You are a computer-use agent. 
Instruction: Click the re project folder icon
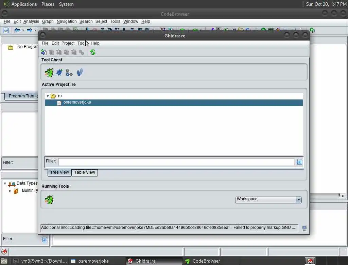(x=53, y=96)
